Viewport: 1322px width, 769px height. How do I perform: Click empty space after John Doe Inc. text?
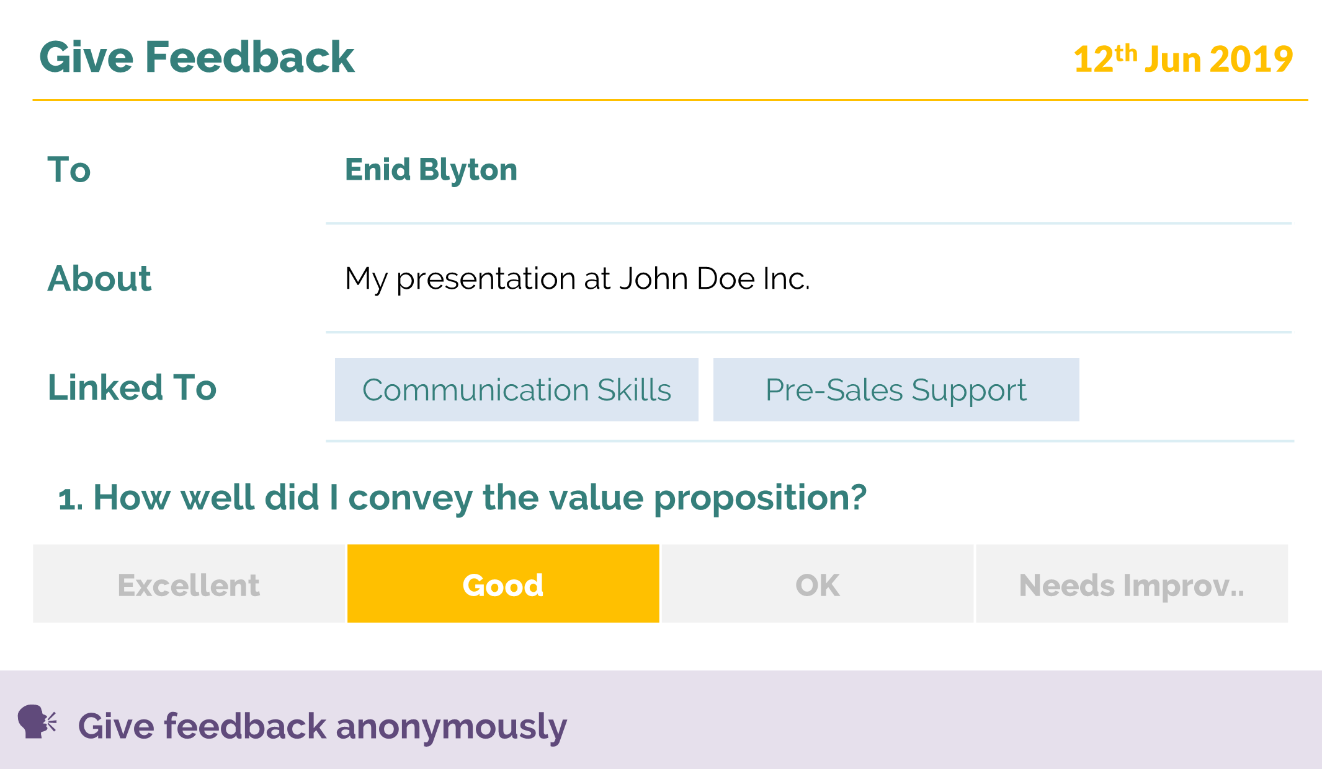click(1052, 278)
